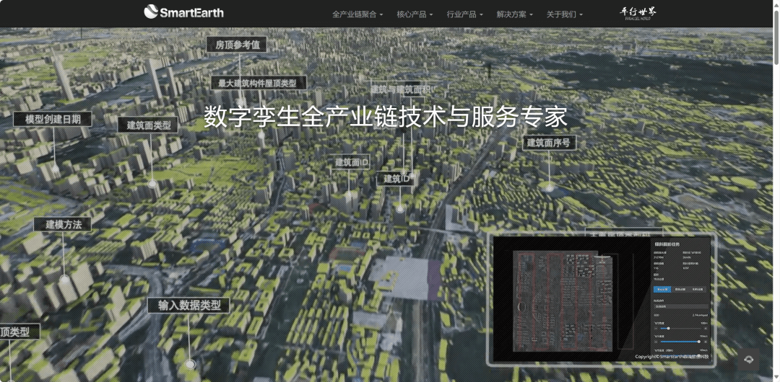This screenshot has height=382, width=780.
Task: Open the 解决方案 navigation menu
Action: [515, 14]
